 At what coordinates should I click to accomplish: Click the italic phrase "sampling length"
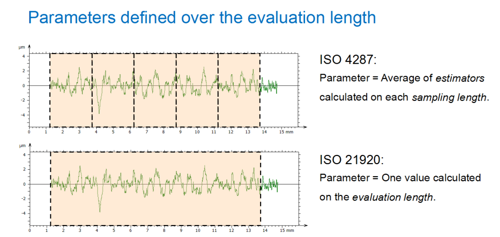pos(448,97)
